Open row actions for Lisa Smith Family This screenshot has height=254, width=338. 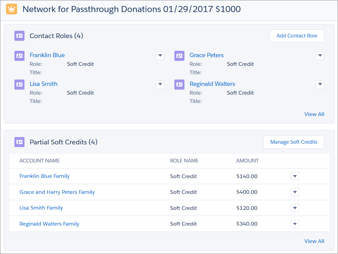coord(295,208)
